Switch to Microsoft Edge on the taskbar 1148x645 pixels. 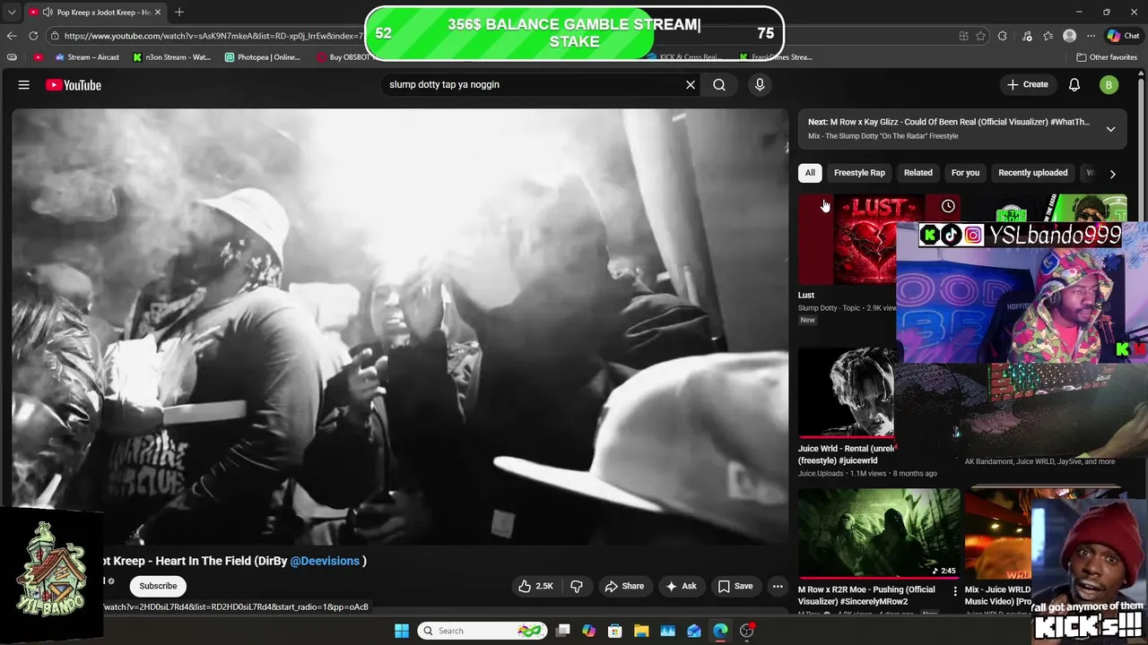720,631
